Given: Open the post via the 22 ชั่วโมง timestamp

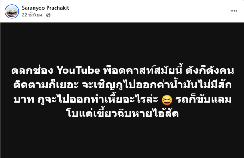Looking at the screenshot, I should [x=32, y=15].
